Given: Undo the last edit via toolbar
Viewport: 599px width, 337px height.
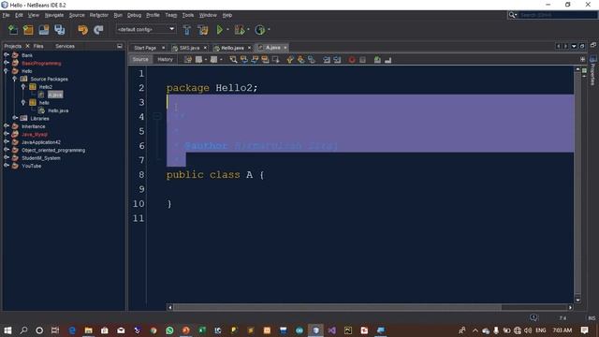Looking at the screenshot, I should 82,30.
